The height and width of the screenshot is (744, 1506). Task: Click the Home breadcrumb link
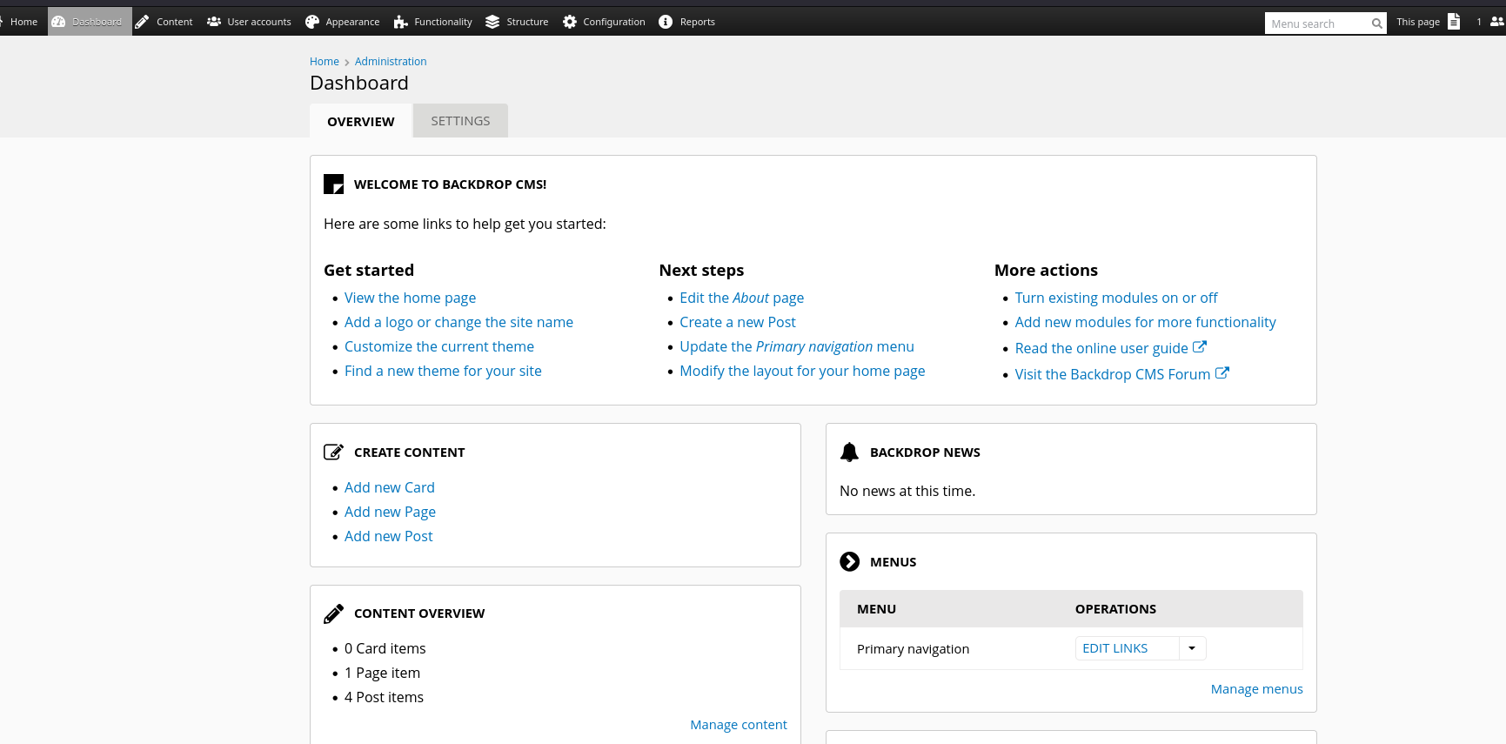click(325, 62)
